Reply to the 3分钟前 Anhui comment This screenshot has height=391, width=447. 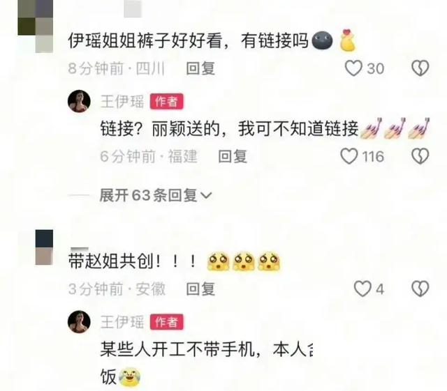(x=200, y=289)
